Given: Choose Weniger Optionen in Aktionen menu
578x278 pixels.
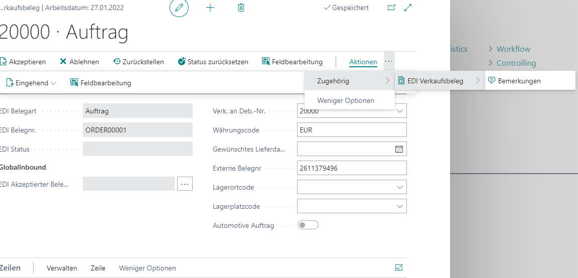Looking at the screenshot, I should 345,100.
